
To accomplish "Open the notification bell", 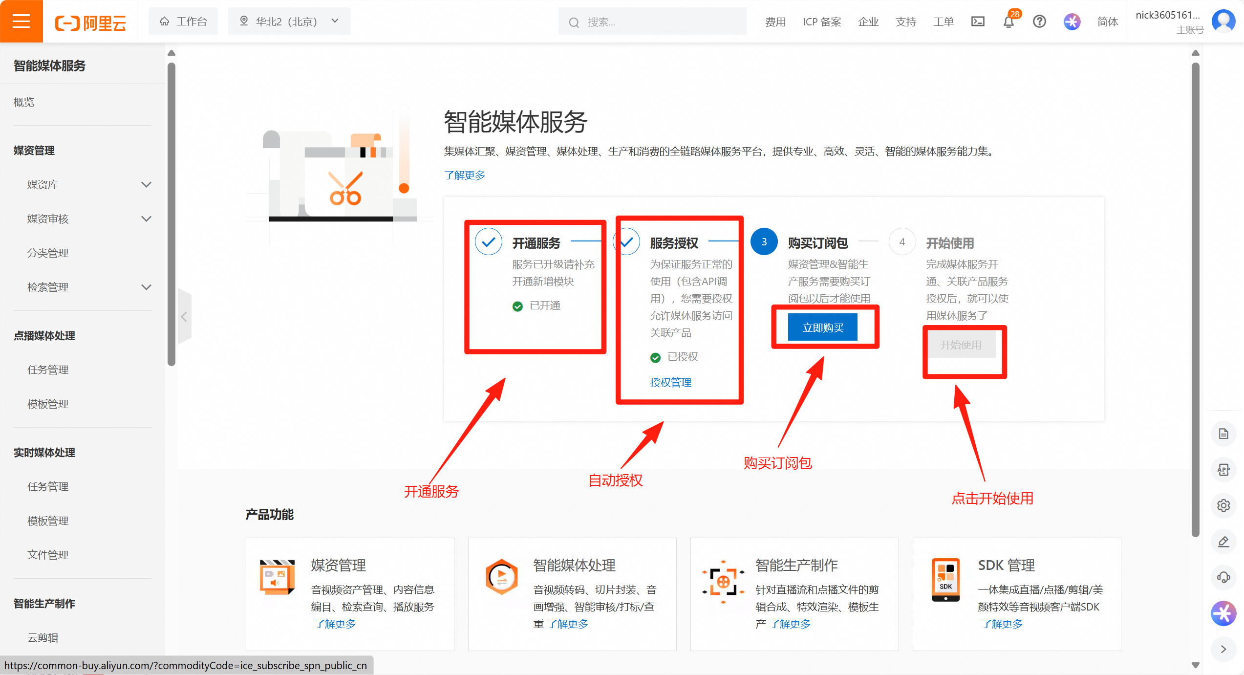I will pyautogui.click(x=1008, y=22).
